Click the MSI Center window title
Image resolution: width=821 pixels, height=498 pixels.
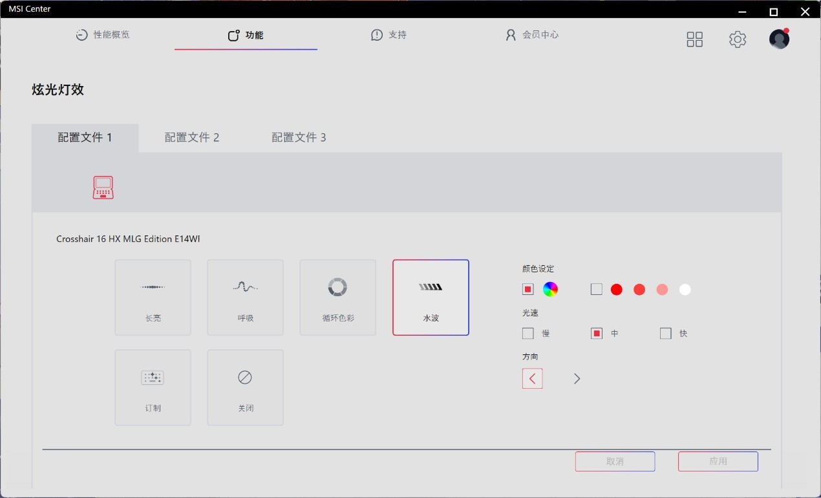click(x=30, y=9)
